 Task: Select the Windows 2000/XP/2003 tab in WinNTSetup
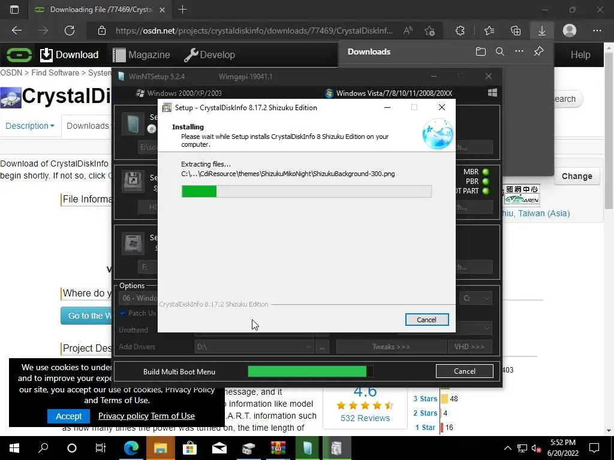(179, 93)
